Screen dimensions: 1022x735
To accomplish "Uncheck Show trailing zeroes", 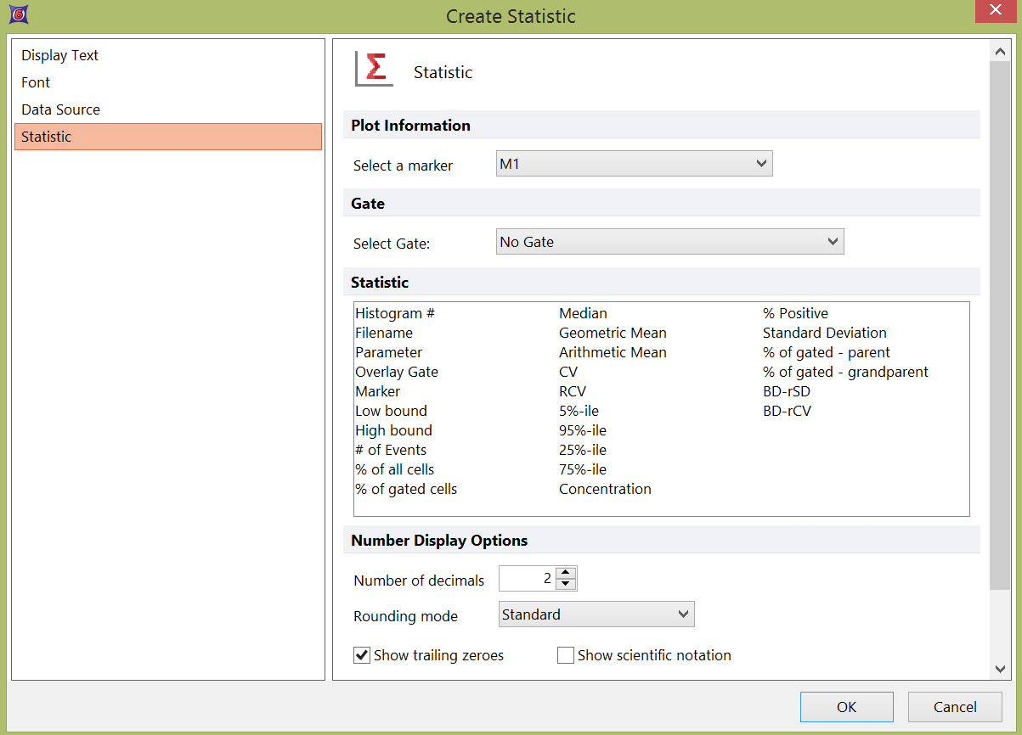I will coord(363,655).
